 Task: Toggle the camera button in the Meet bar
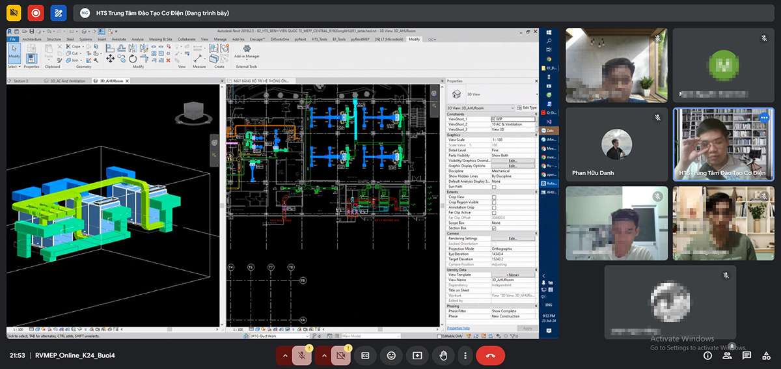click(340, 355)
